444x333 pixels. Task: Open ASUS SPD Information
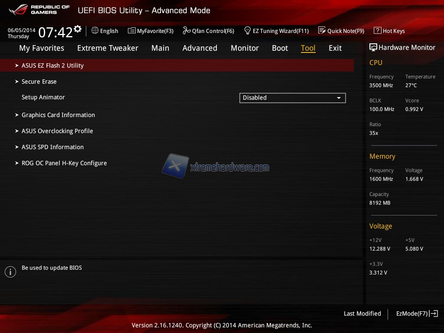pos(52,147)
